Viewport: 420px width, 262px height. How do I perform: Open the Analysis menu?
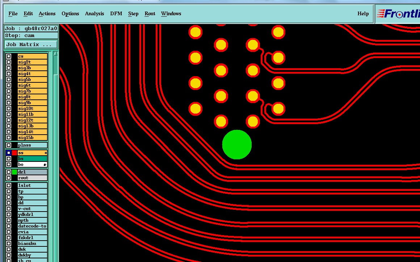94,14
